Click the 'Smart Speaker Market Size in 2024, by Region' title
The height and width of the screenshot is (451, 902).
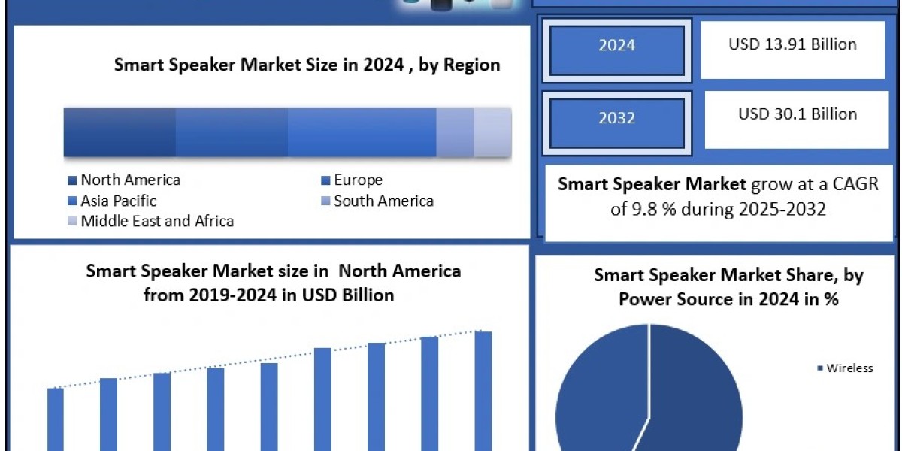pos(307,65)
